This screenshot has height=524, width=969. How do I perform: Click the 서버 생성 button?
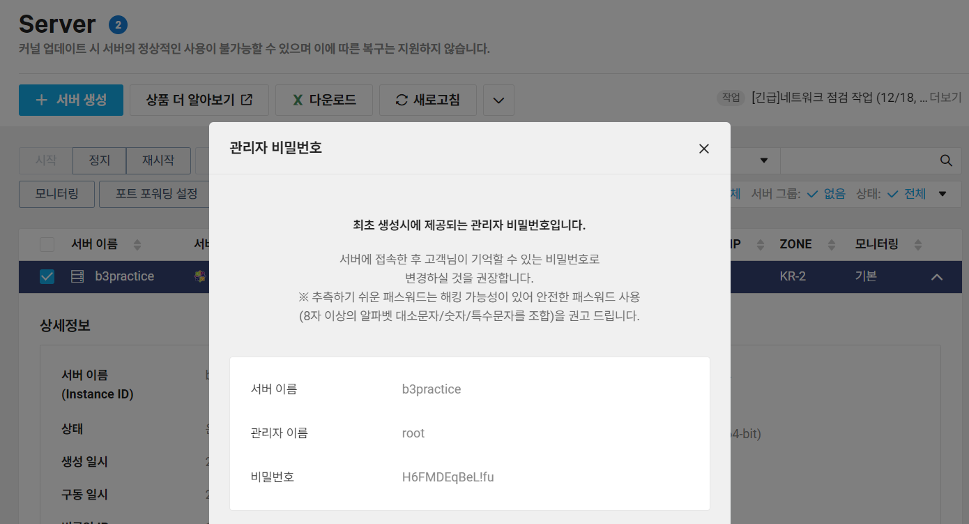pyautogui.click(x=70, y=100)
